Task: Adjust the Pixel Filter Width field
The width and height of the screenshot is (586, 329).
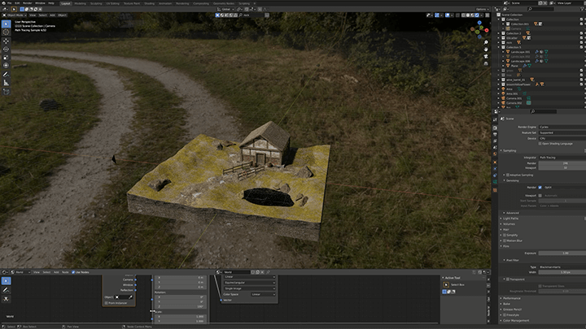Action: [562, 272]
